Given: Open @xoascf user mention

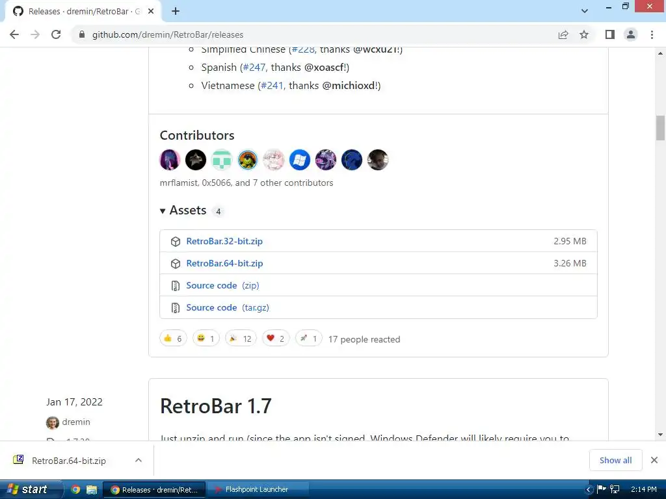Looking at the screenshot, I should tap(324, 68).
